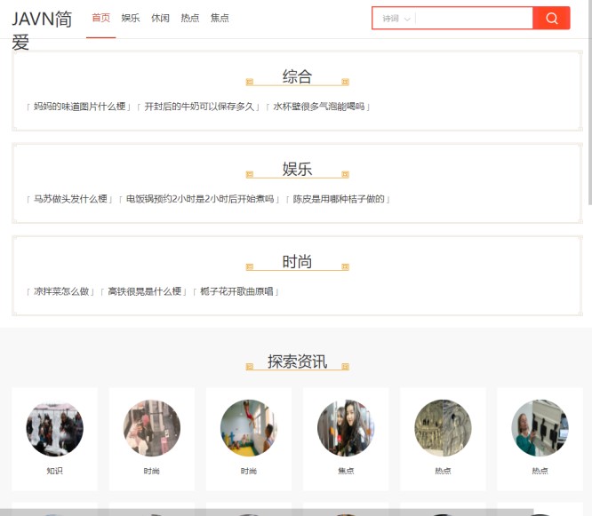Click the JAVN简爱 site logo
The width and height of the screenshot is (592, 516).
(42, 29)
